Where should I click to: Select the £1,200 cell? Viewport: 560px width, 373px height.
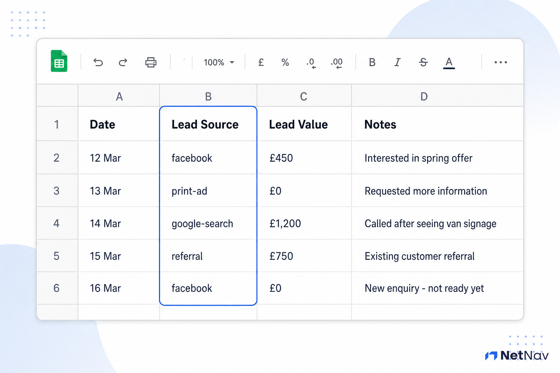coord(304,223)
